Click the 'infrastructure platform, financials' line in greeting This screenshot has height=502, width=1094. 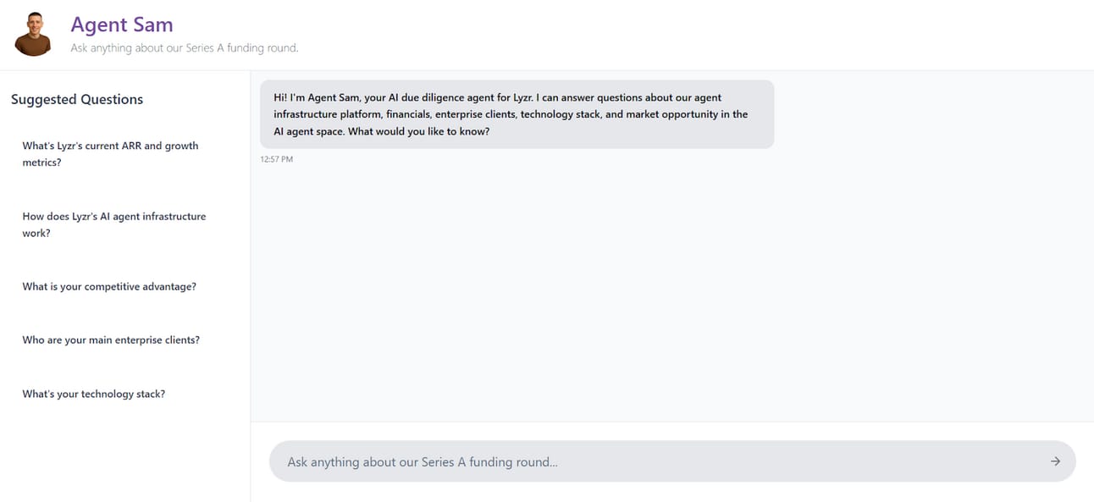pyautogui.click(x=511, y=114)
